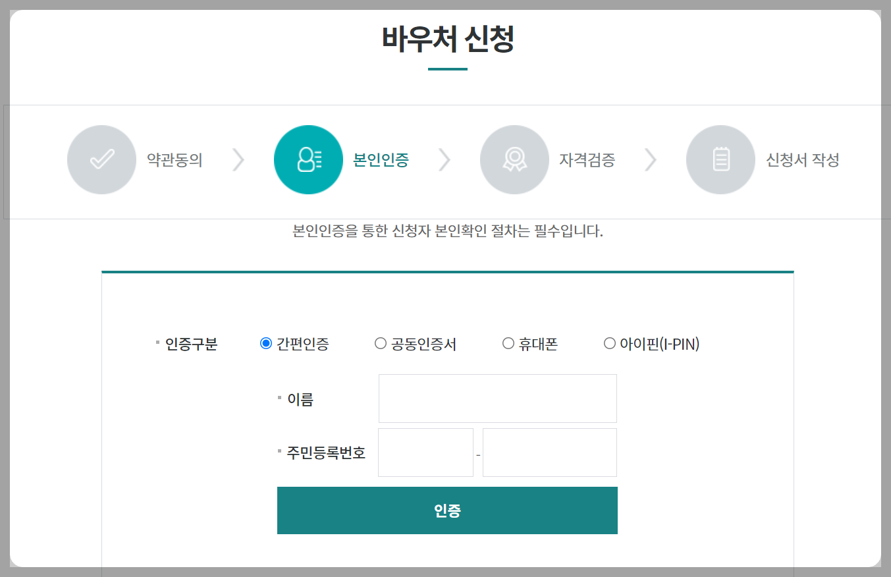Click the second 주민등록번호 input box
891x577 pixels.
point(549,453)
